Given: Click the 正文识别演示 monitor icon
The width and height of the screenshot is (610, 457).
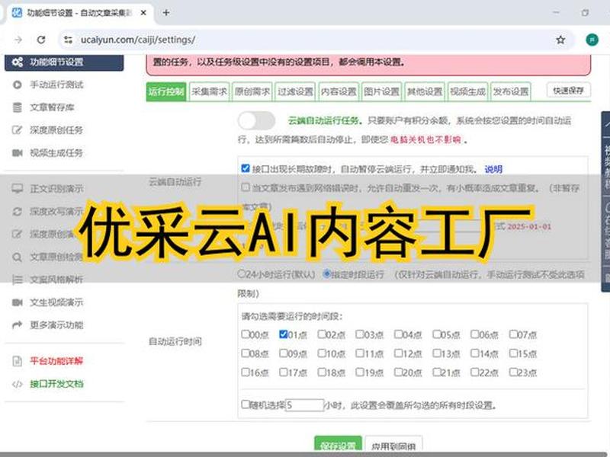Looking at the screenshot, I should point(17,188).
